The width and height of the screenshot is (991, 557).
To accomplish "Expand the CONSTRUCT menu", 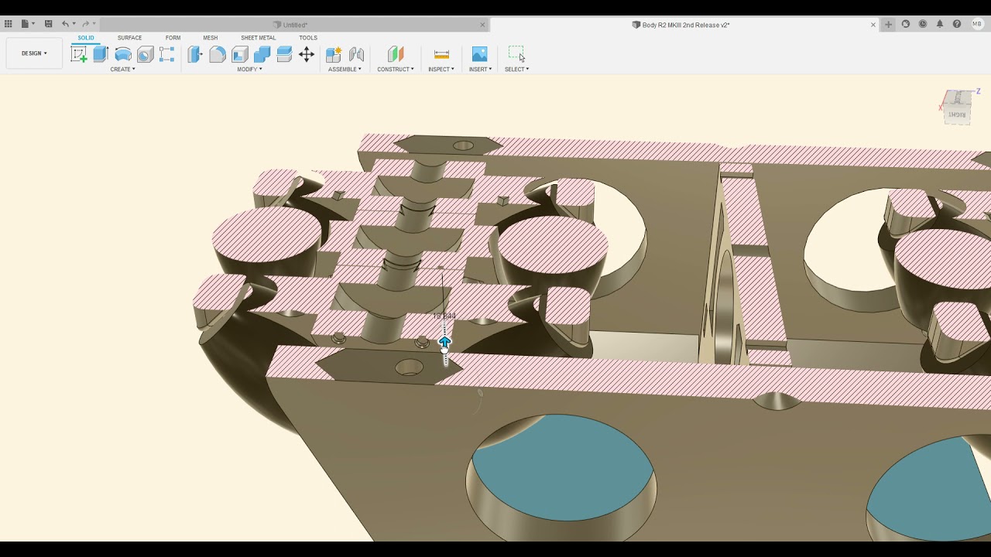I will coord(396,70).
